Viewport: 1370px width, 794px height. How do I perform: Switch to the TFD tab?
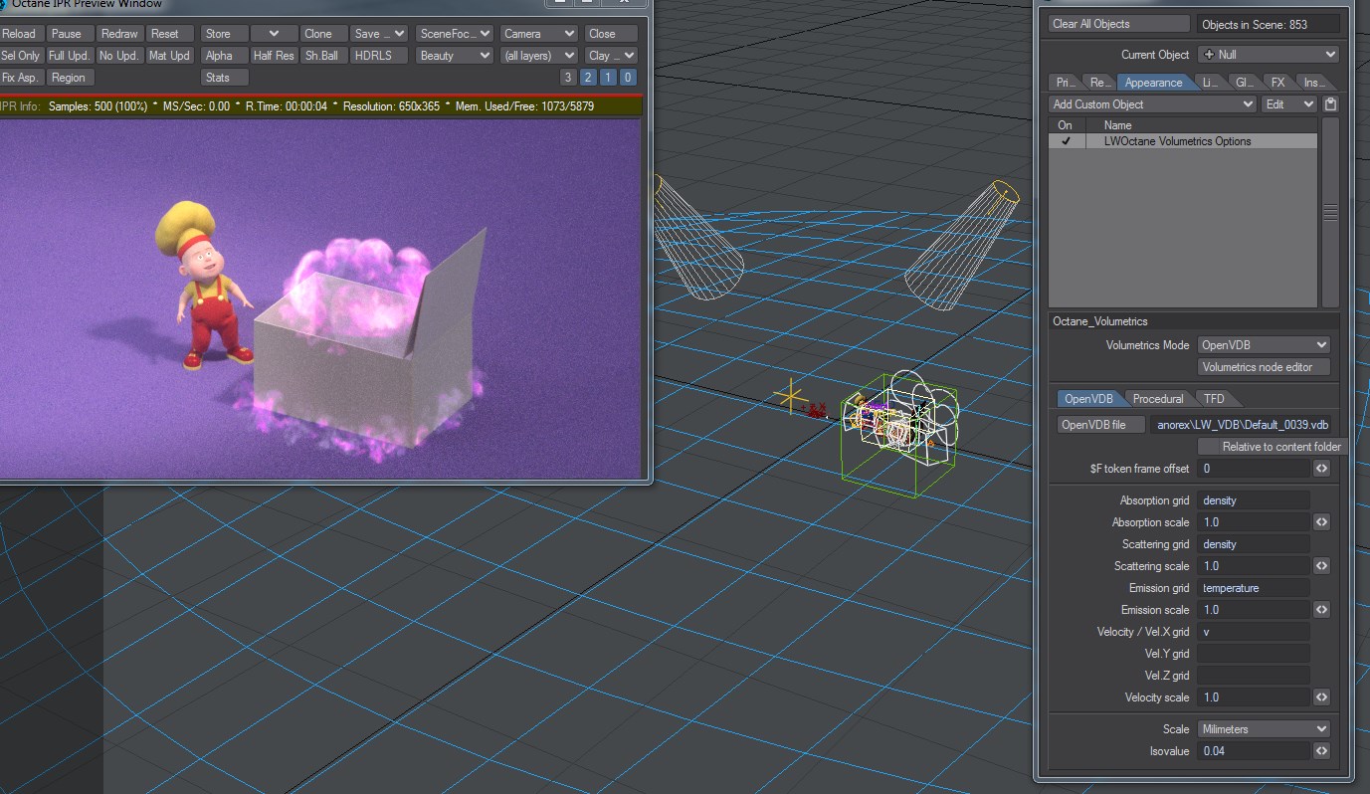[1214, 399]
